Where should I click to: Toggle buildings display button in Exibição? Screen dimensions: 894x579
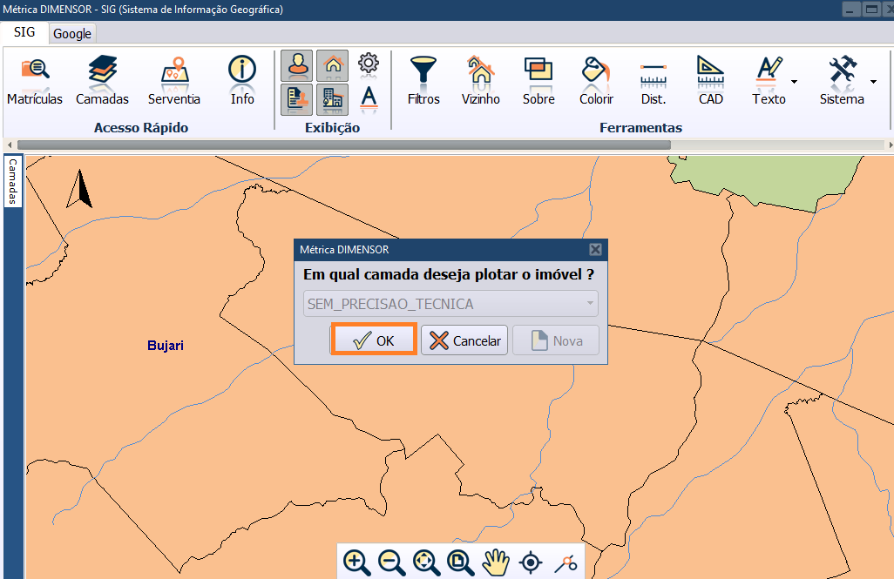(x=332, y=98)
